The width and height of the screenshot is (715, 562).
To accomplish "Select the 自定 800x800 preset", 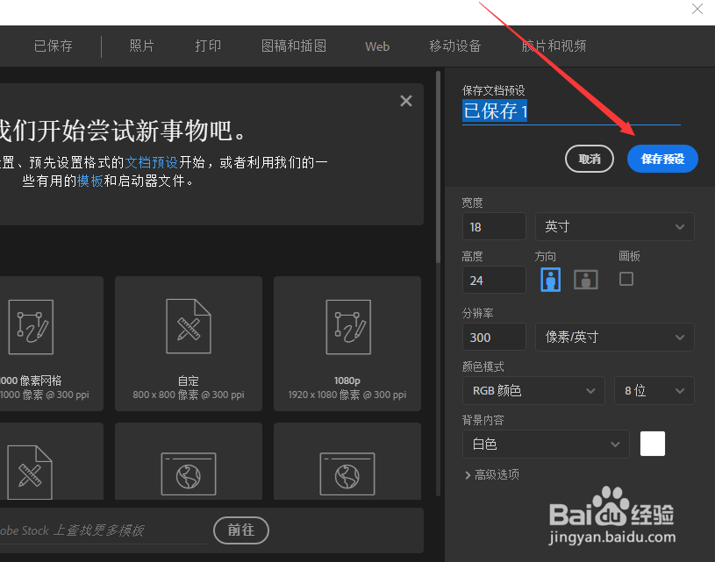I will click(188, 326).
